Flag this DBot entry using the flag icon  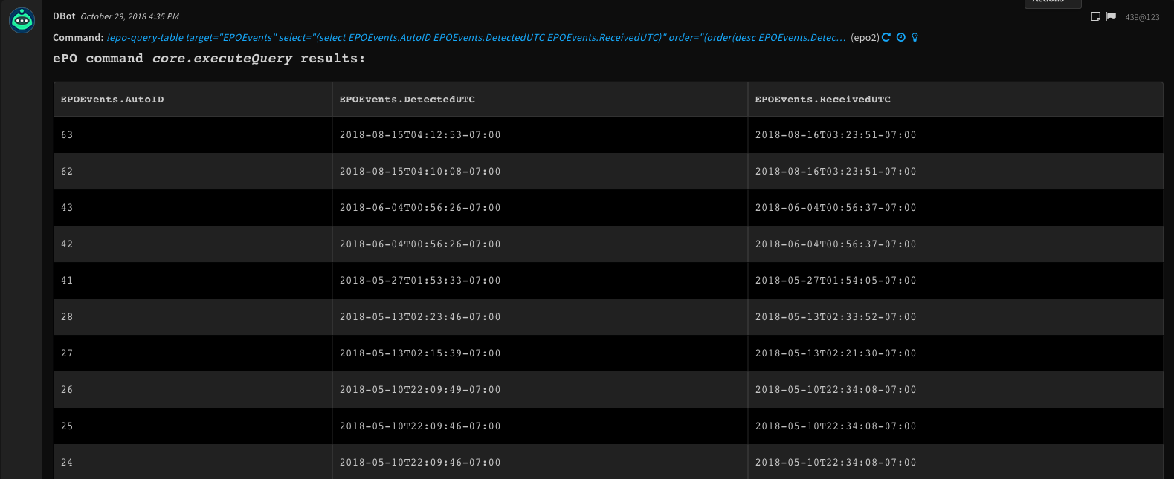[x=1111, y=16]
